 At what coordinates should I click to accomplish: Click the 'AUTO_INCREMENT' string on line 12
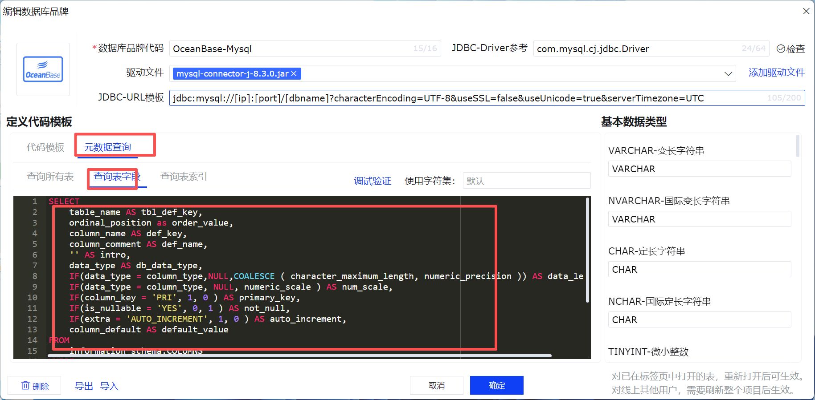[167, 319]
